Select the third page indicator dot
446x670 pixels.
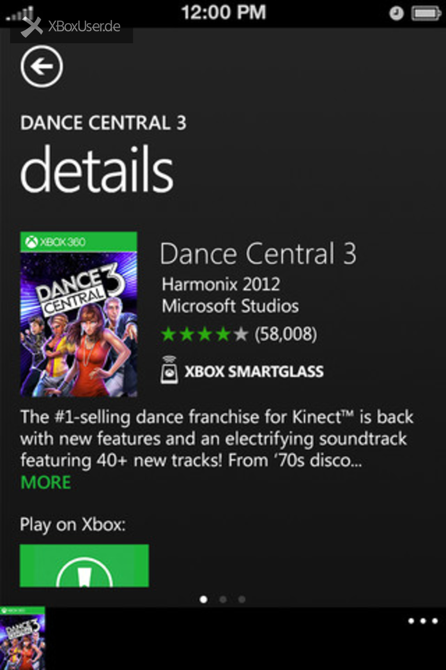[242, 599]
